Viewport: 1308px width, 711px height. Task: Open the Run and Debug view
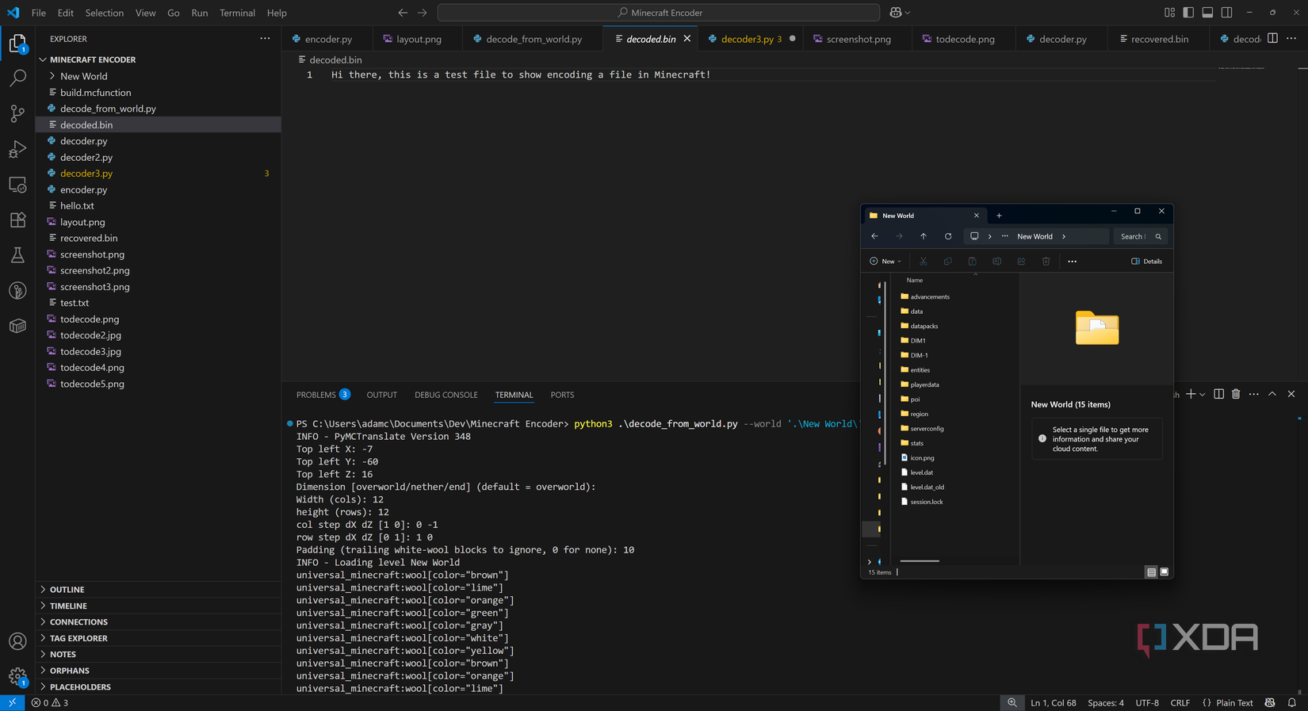(x=17, y=149)
